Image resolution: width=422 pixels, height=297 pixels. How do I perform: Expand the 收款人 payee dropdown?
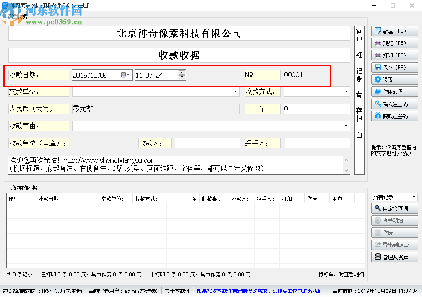coord(235,143)
